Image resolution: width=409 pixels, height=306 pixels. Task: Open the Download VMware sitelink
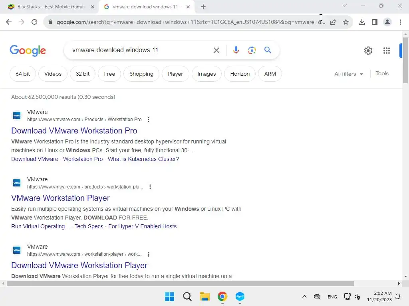[x=35, y=159]
